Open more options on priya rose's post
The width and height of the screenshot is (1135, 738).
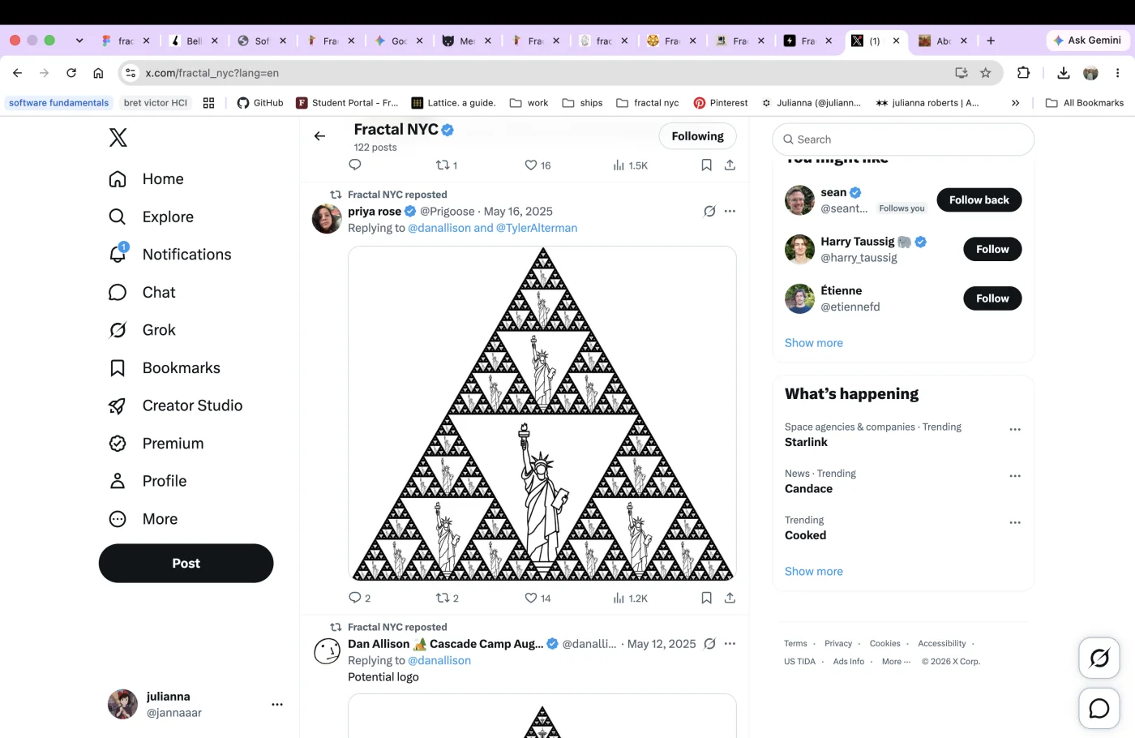click(730, 212)
